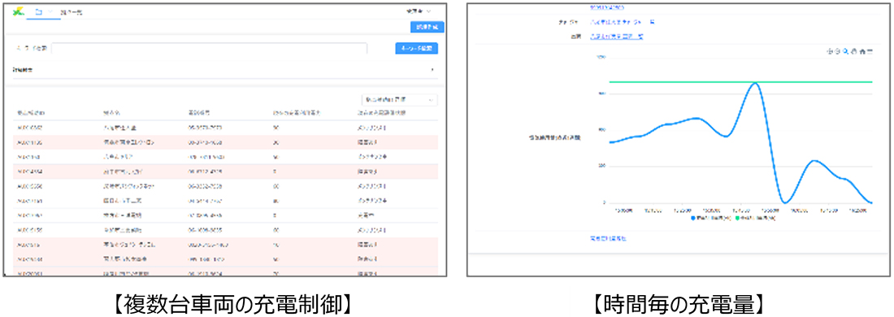Select the pan hand tool on chart toolbar

[x=853, y=52]
